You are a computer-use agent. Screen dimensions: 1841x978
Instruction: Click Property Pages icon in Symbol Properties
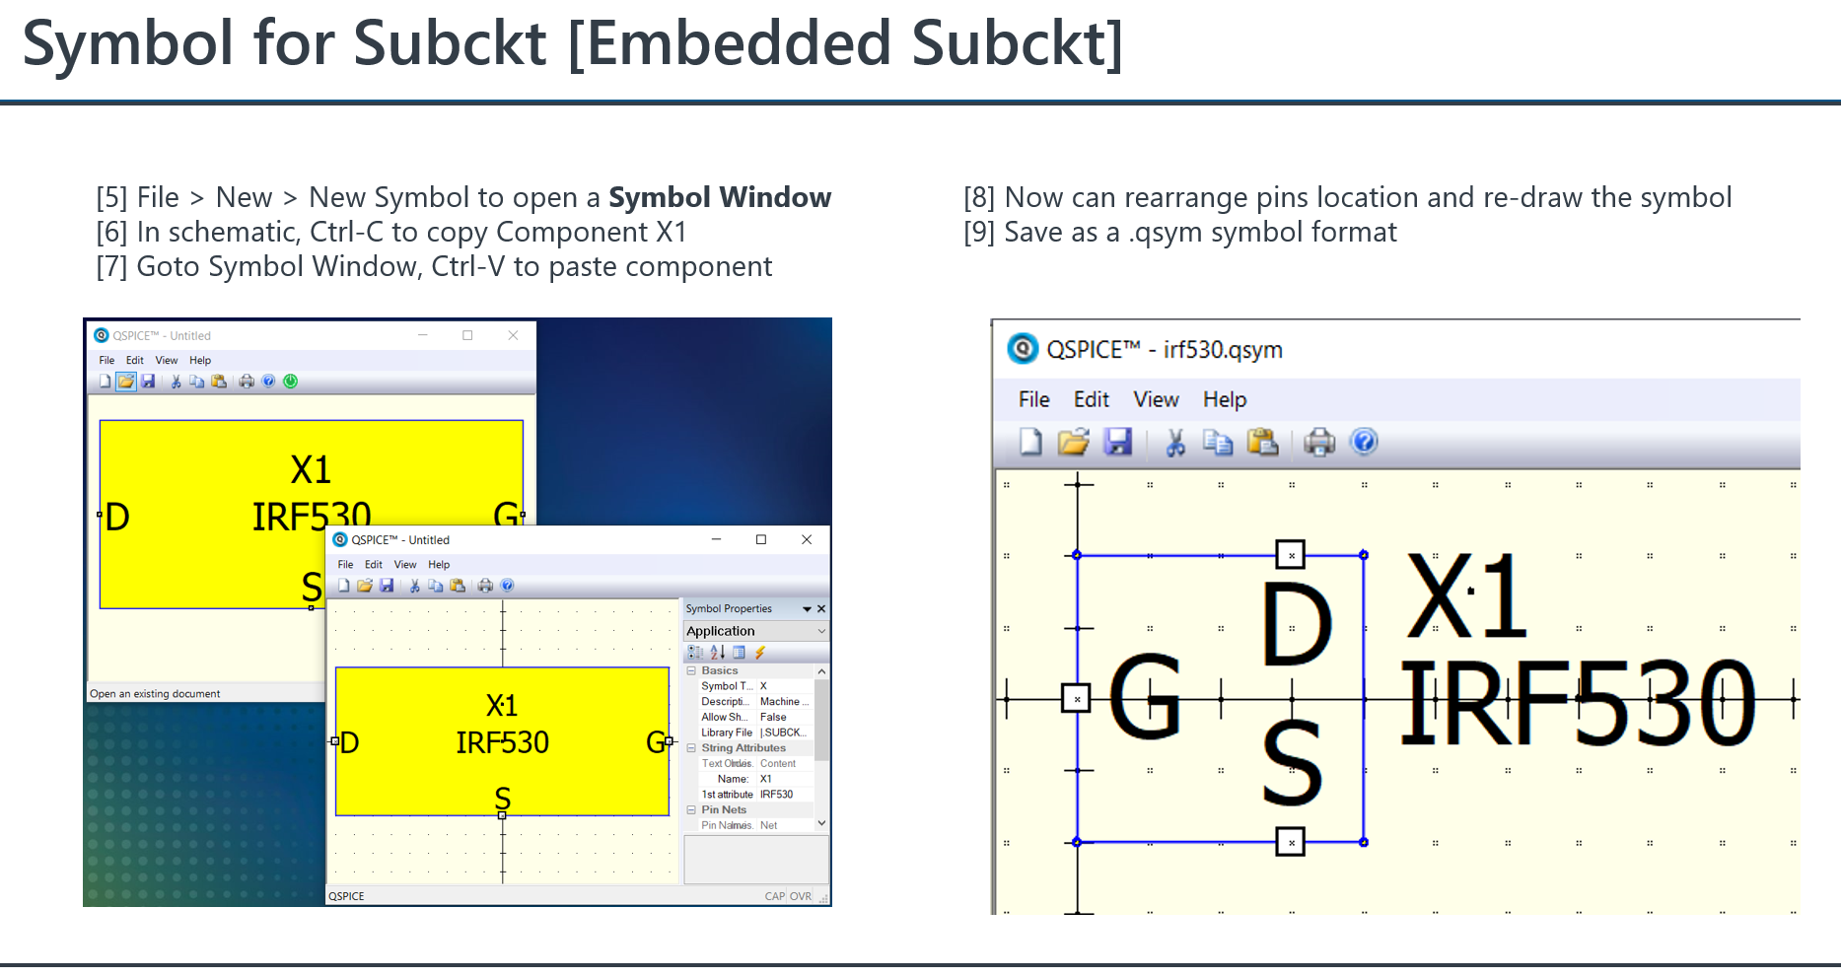click(x=739, y=653)
